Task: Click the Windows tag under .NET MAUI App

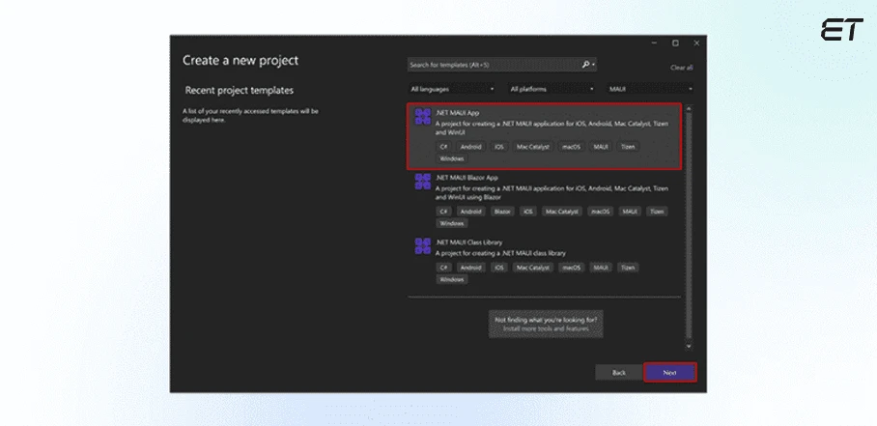Action: coord(452,158)
